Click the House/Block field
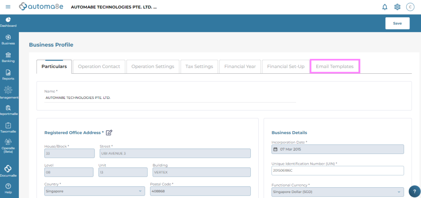This screenshot has height=198, width=421. click(x=69, y=154)
